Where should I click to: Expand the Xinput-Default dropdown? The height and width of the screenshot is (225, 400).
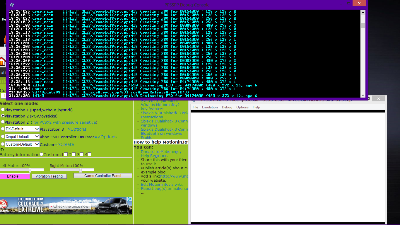pyautogui.click(x=22, y=137)
